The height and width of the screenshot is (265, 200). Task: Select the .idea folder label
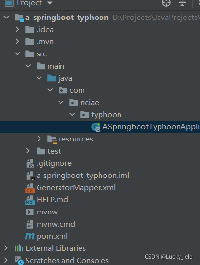(x=45, y=30)
